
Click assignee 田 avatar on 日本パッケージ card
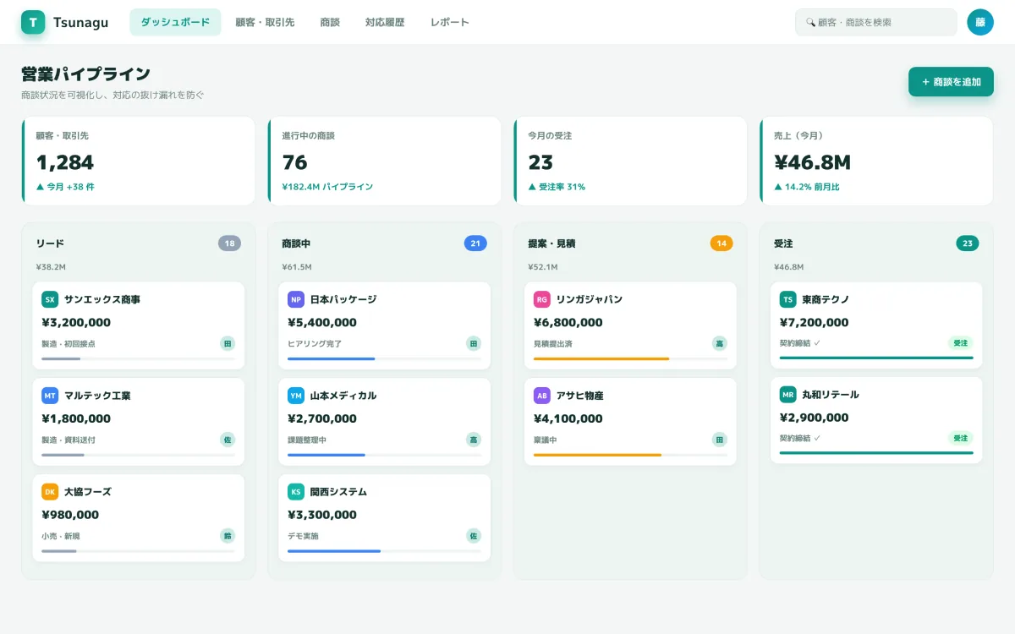tap(474, 343)
